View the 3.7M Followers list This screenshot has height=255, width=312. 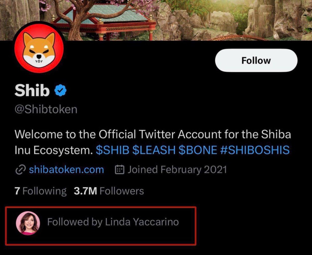[109, 191]
